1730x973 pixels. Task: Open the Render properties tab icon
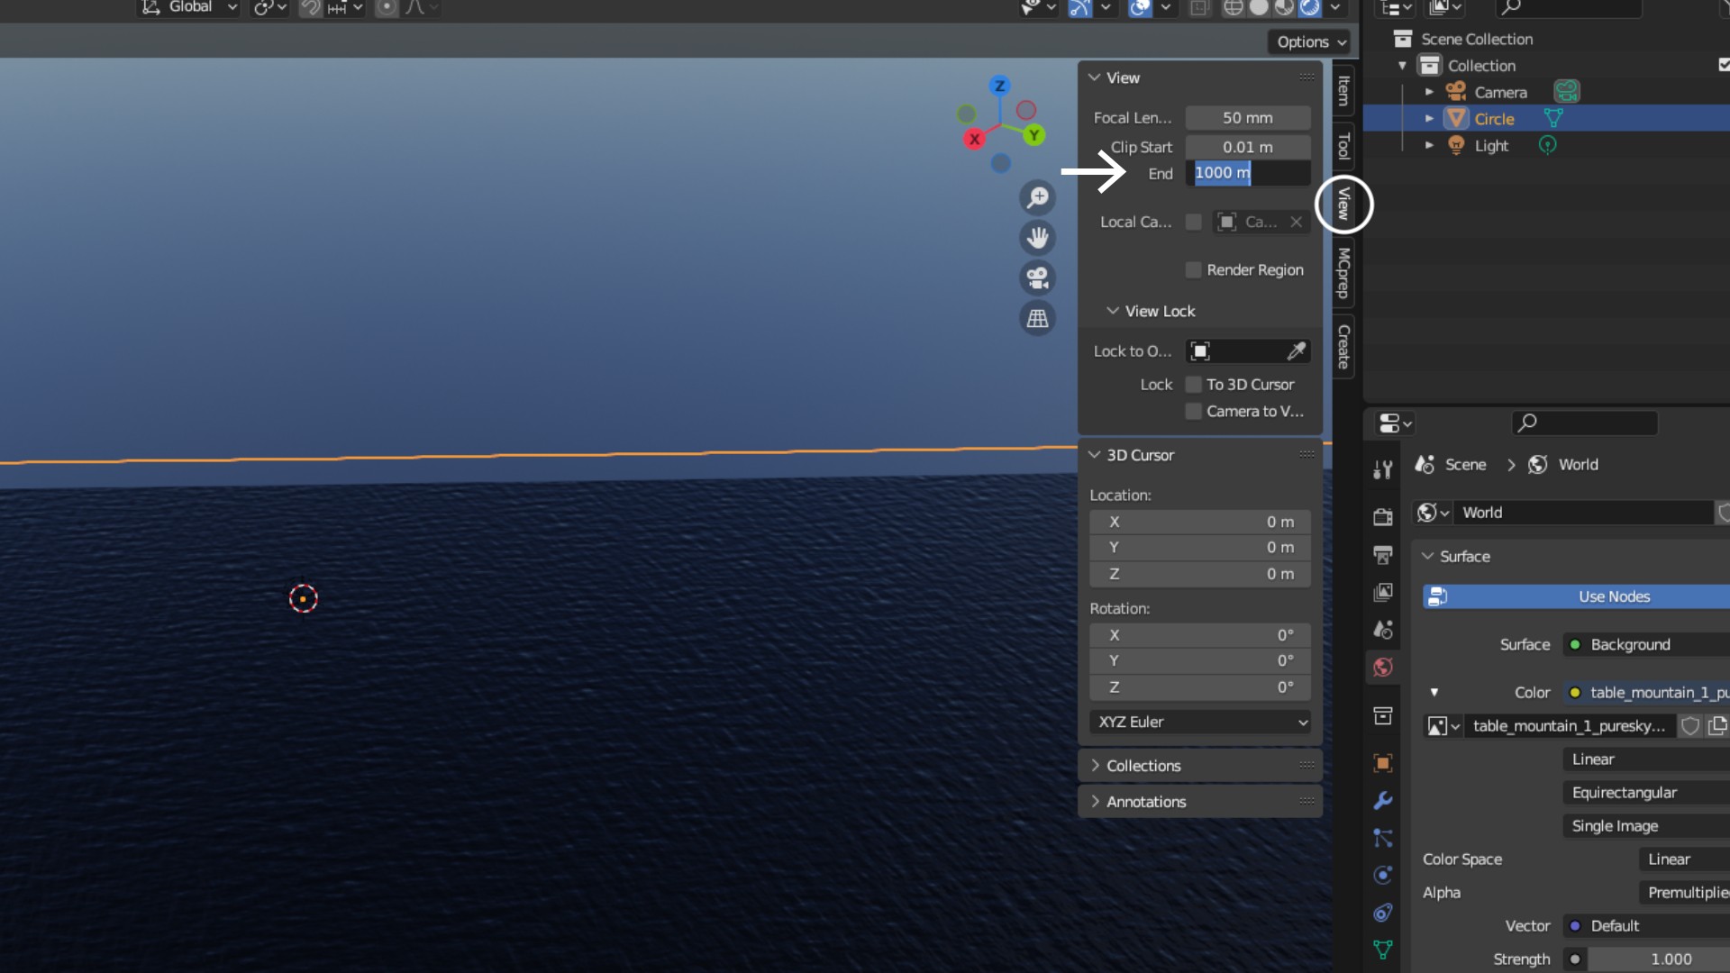click(x=1383, y=516)
